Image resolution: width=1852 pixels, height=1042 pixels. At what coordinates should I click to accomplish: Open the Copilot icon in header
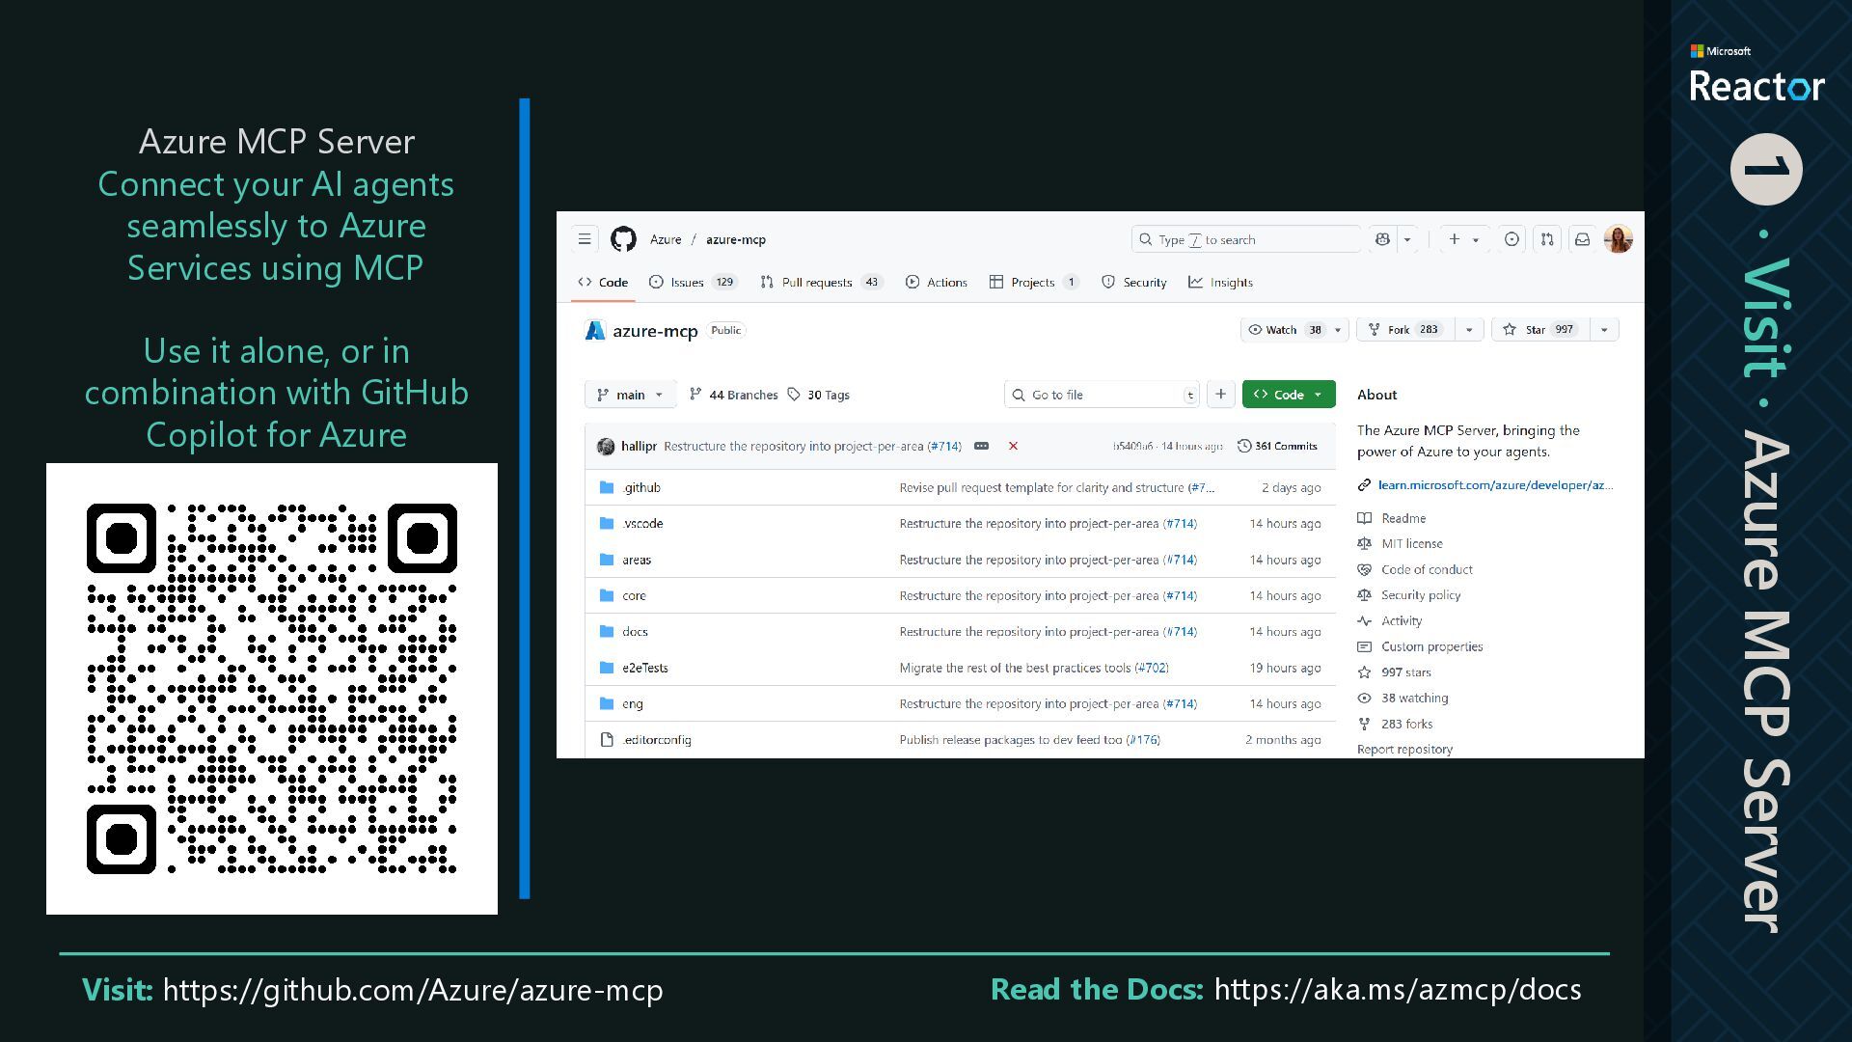[1382, 239]
